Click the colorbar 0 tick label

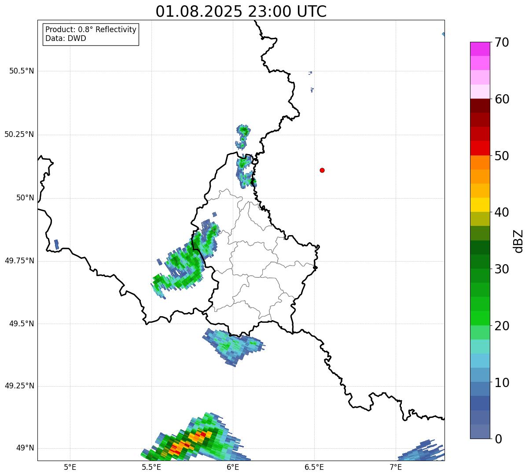pyautogui.click(x=498, y=439)
